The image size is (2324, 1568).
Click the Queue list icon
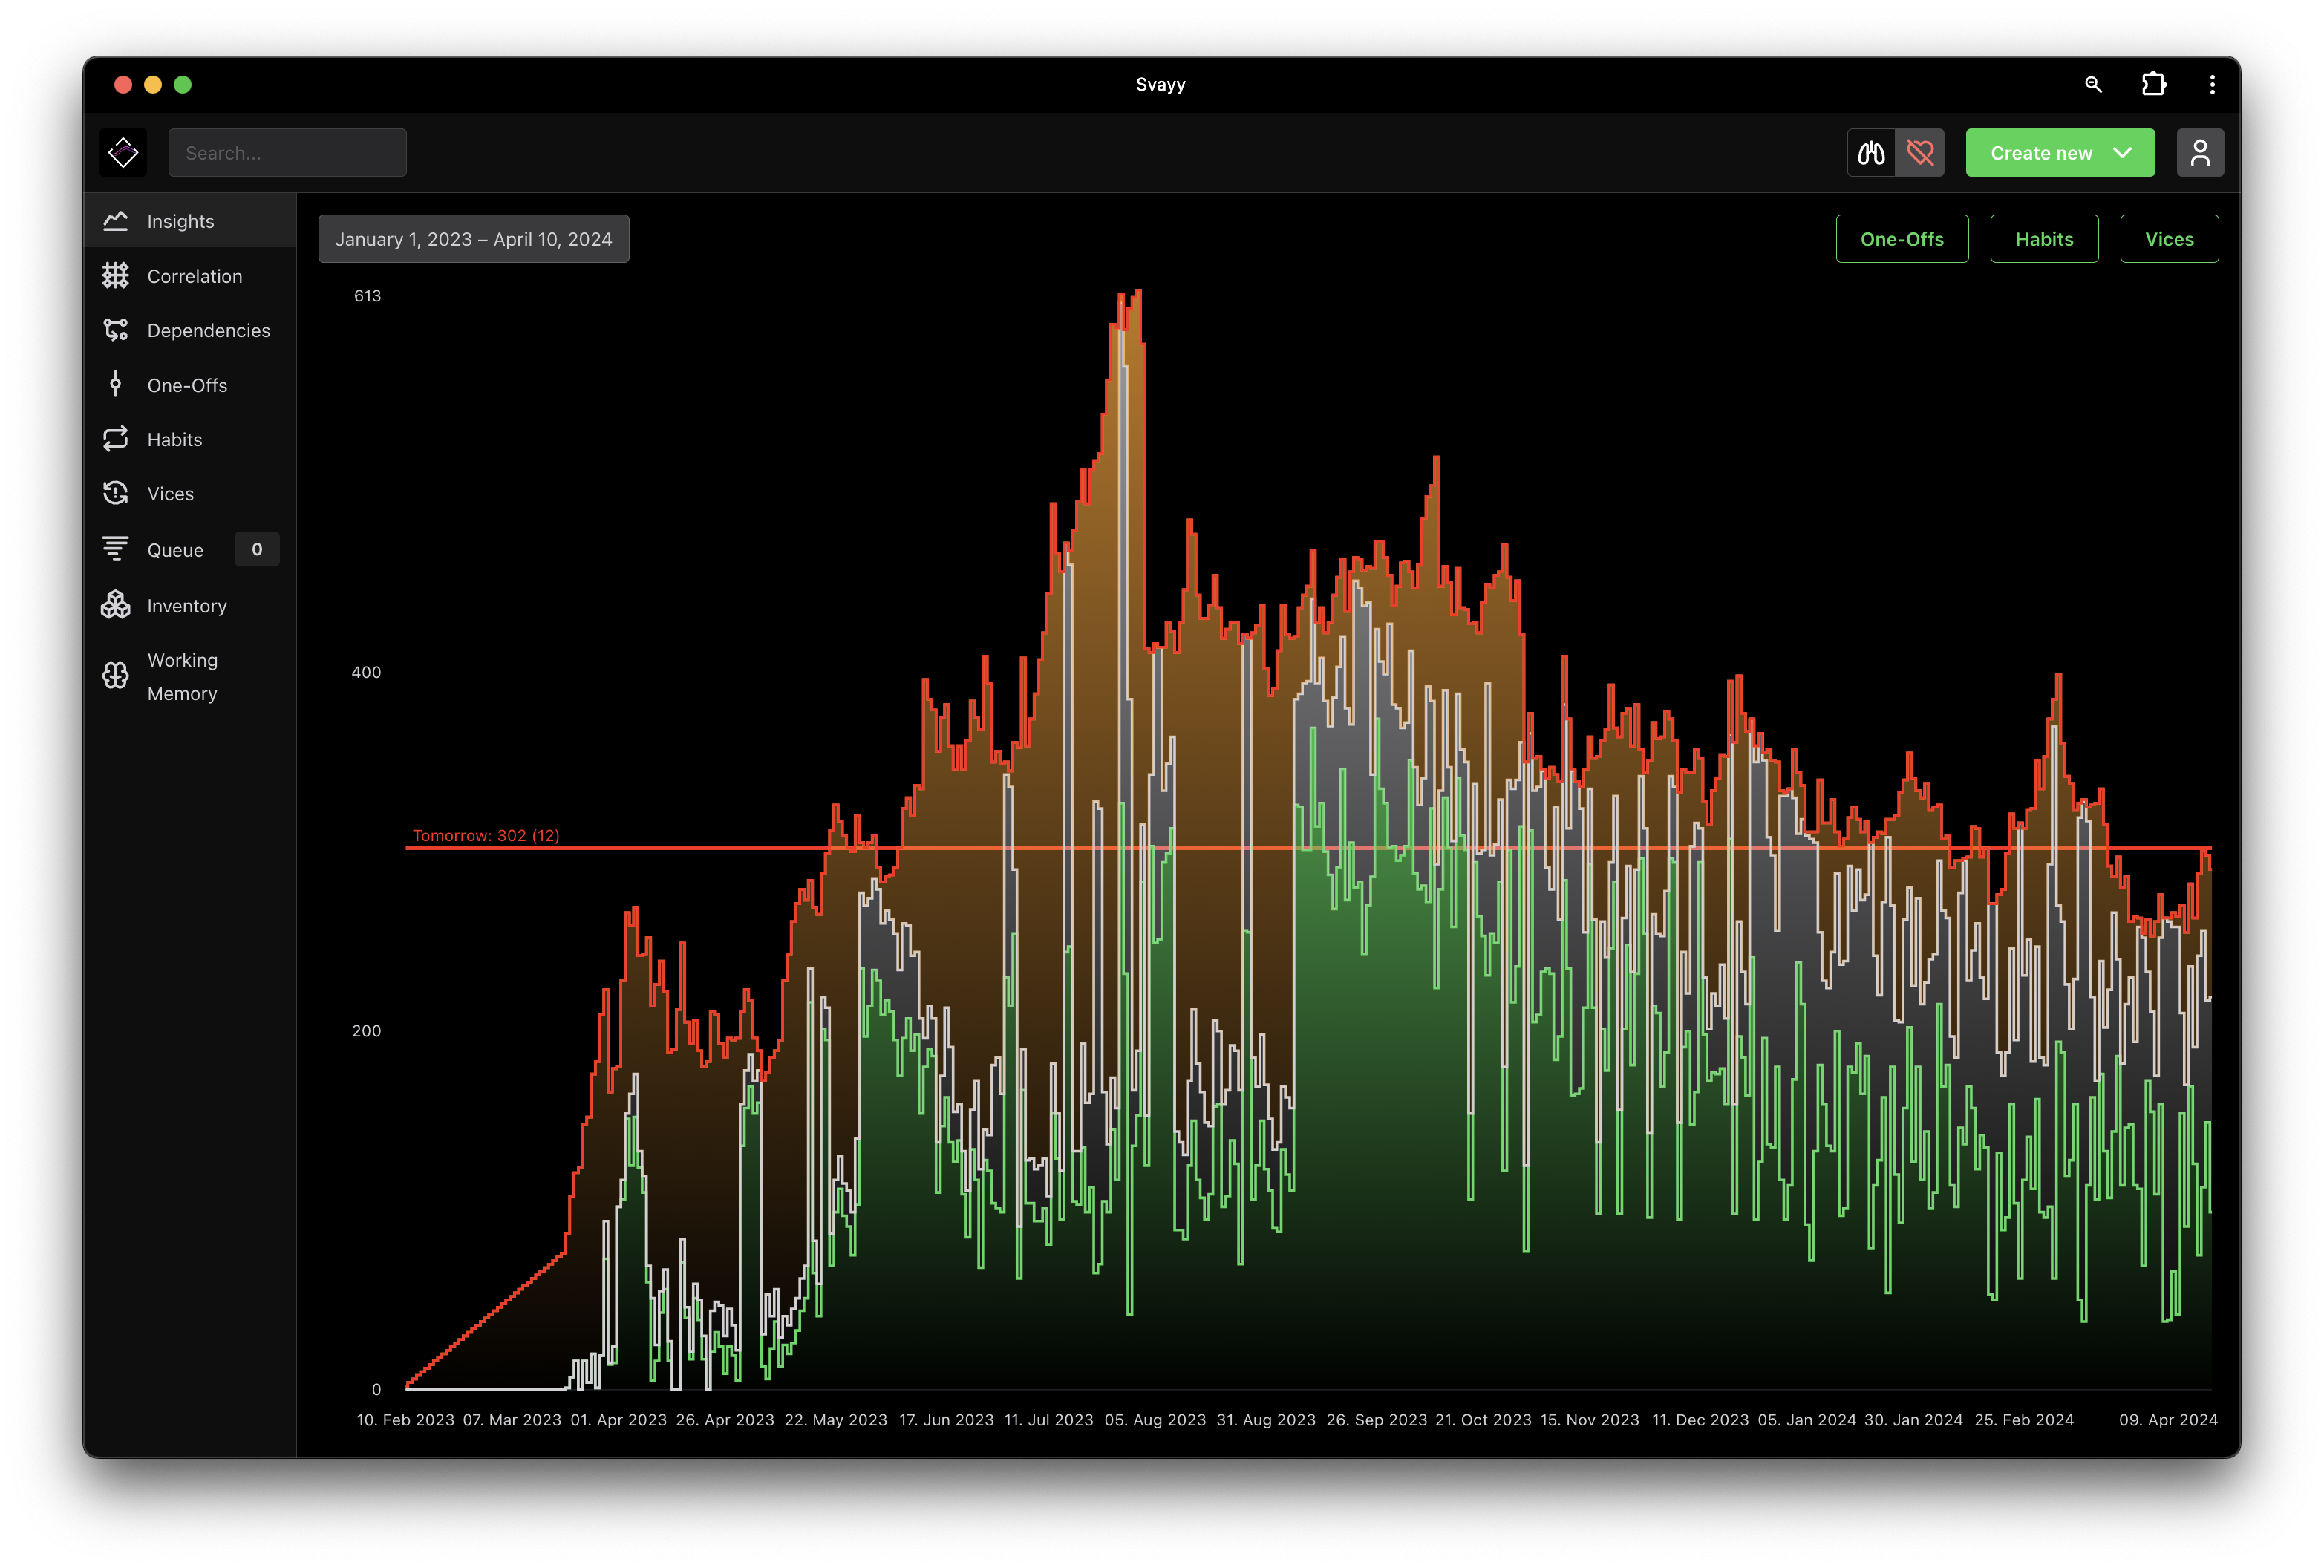(x=116, y=549)
